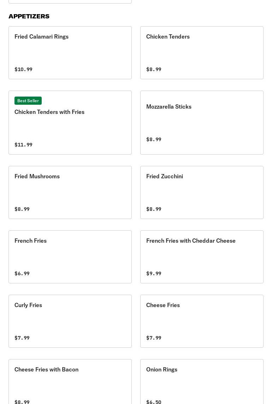The height and width of the screenshot is (404, 272).
Task: Select French Fries with Cheddar Cheese
Action: point(202,256)
